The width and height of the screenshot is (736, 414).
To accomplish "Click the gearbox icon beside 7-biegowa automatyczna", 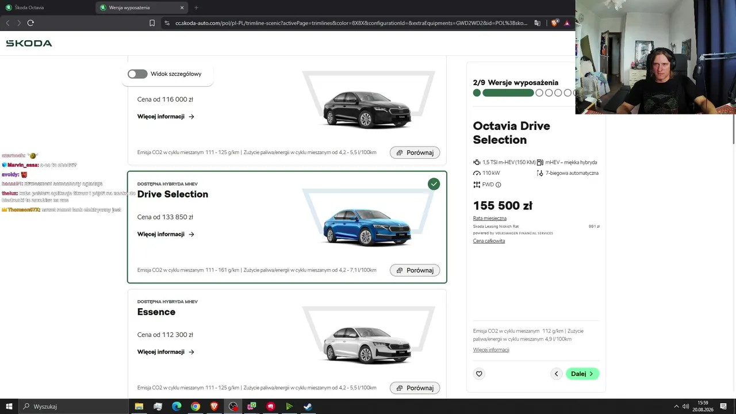I will pos(540,174).
